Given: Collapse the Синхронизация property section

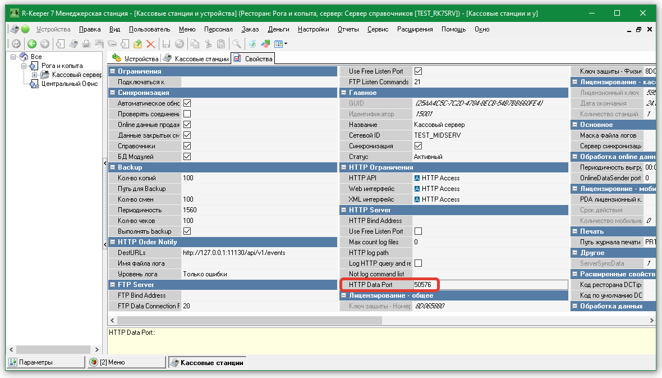Looking at the screenshot, I should [x=112, y=93].
